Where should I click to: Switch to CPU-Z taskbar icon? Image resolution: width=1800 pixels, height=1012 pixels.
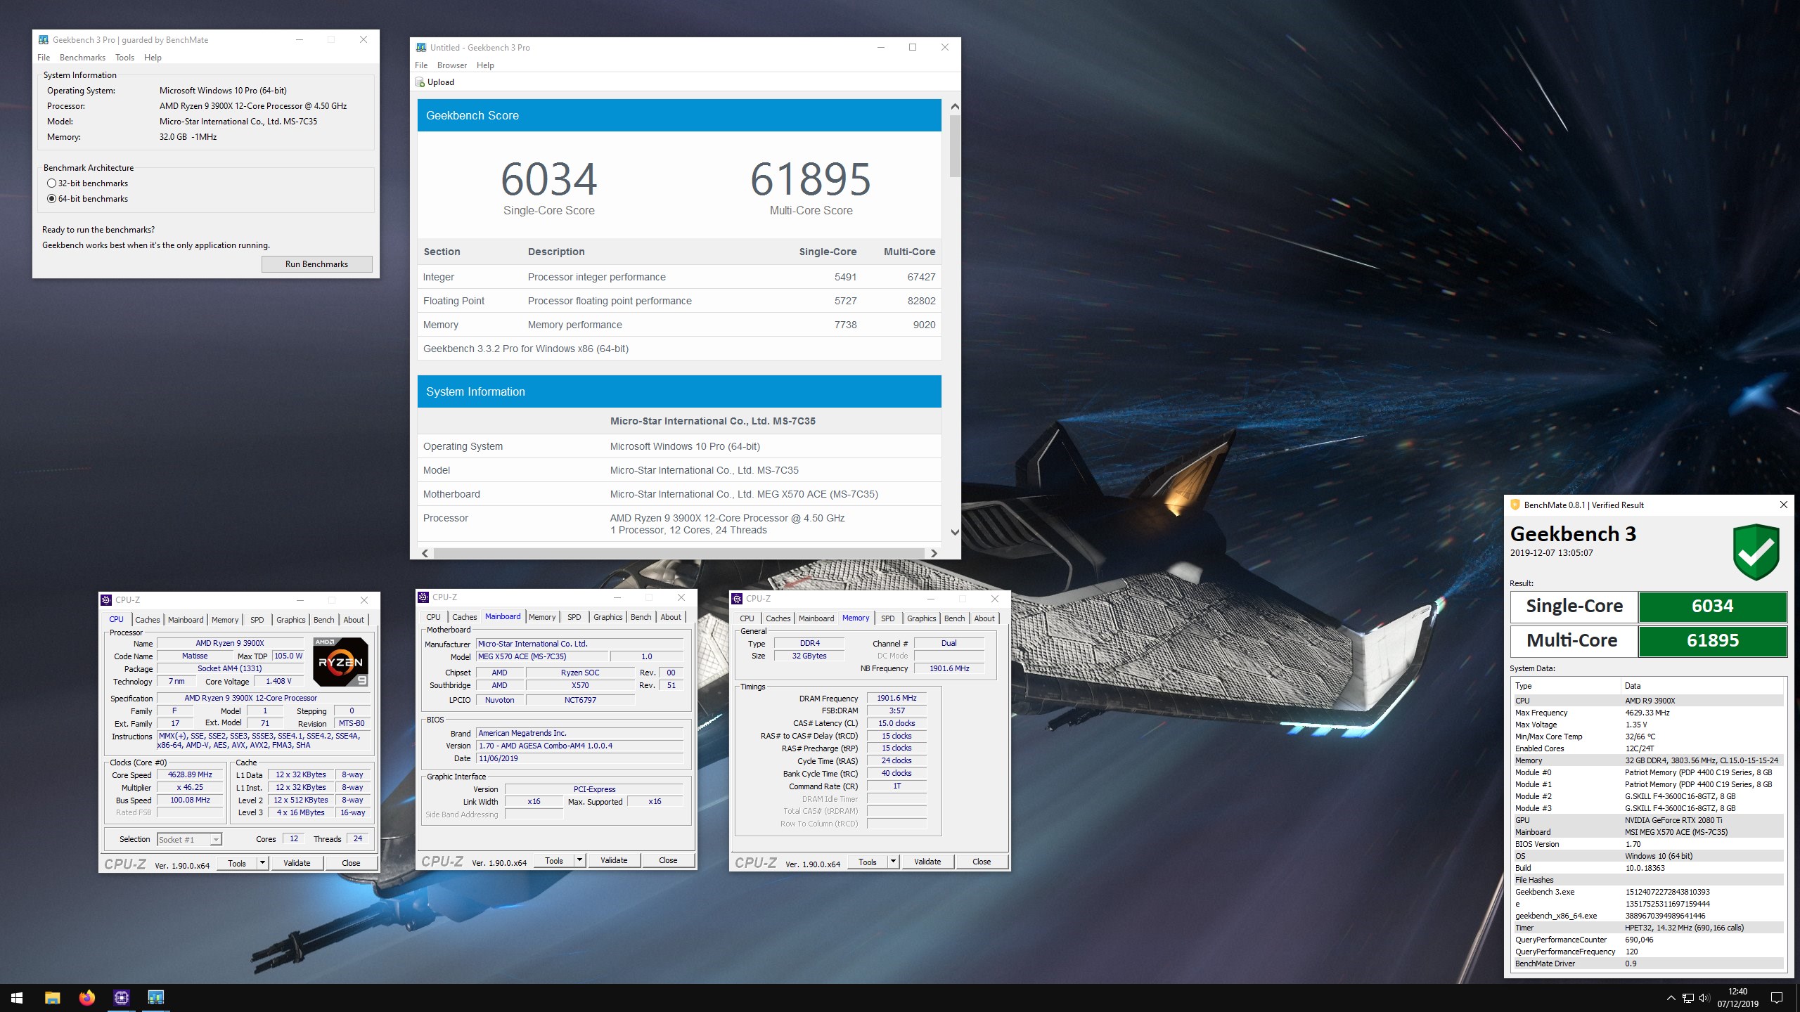121,997
